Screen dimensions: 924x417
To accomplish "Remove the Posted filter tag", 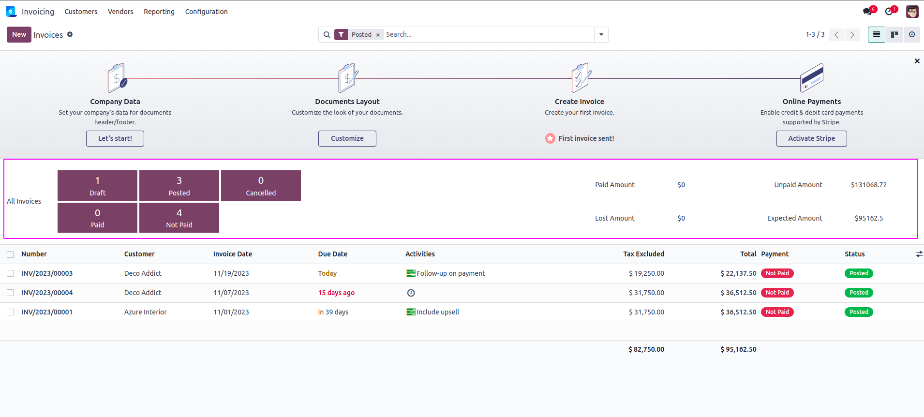I will coord(378,35).
